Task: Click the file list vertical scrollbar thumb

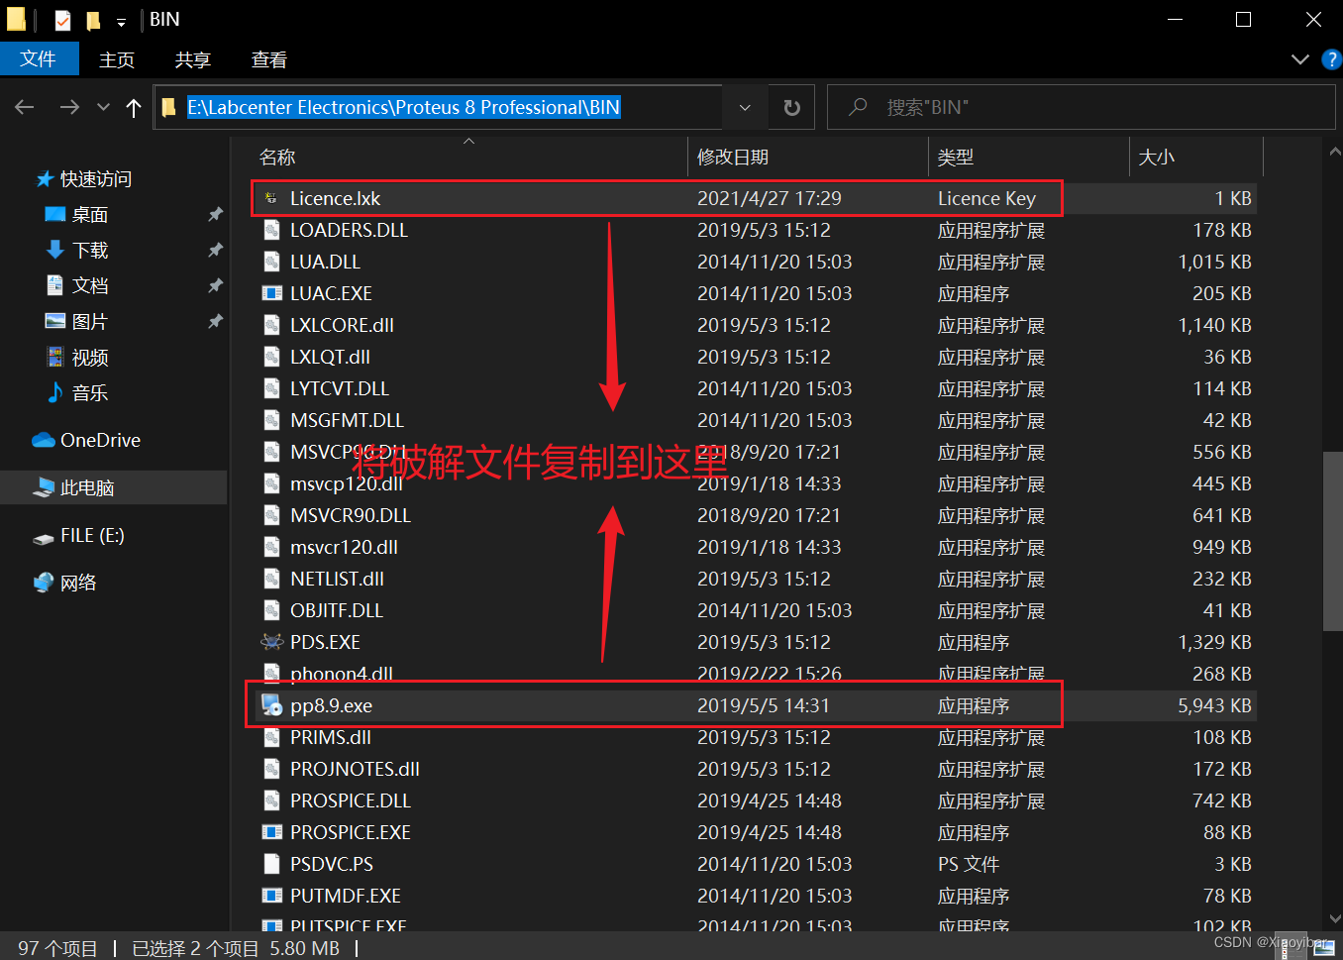Action: pyautogui.click(x=1332, y=541)
